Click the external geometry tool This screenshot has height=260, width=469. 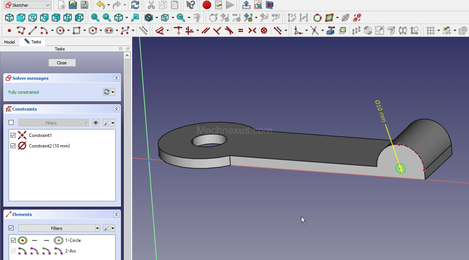[330, 30]
